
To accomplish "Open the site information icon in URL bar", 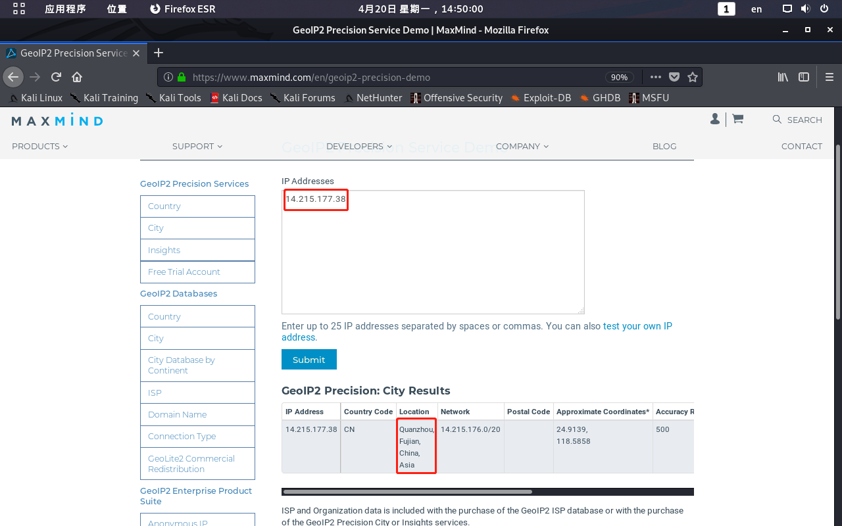I will tap(168, 77).
